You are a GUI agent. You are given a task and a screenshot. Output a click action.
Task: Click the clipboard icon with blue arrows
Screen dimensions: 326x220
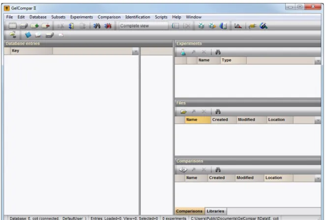pyautogui.click(x=71, y=26)
